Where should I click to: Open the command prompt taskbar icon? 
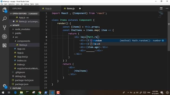click(x=27, y=93)
